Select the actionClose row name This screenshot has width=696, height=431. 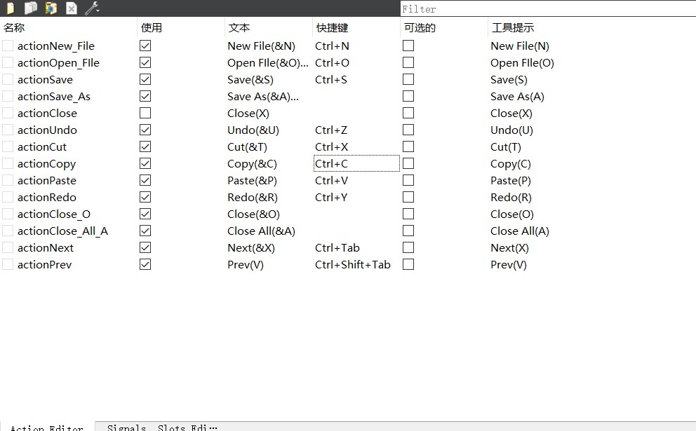tap(47, 114)
